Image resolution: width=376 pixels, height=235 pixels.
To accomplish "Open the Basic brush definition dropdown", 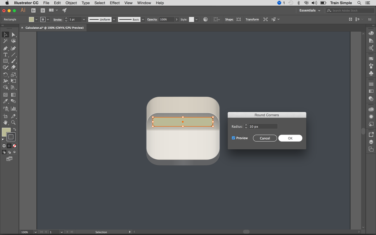I will 143,19.
